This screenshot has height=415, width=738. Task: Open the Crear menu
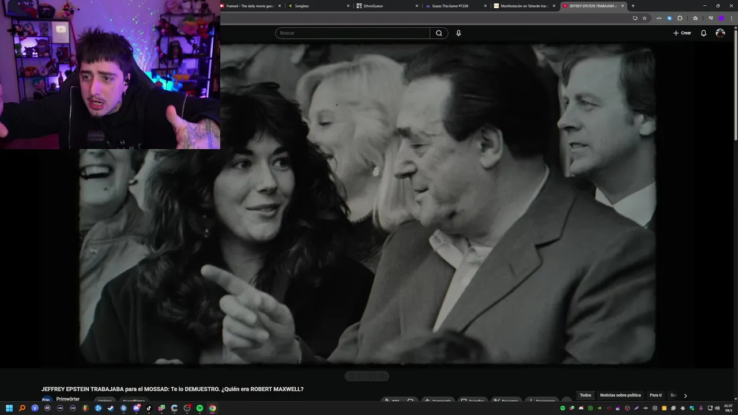(x=682, y=33)
